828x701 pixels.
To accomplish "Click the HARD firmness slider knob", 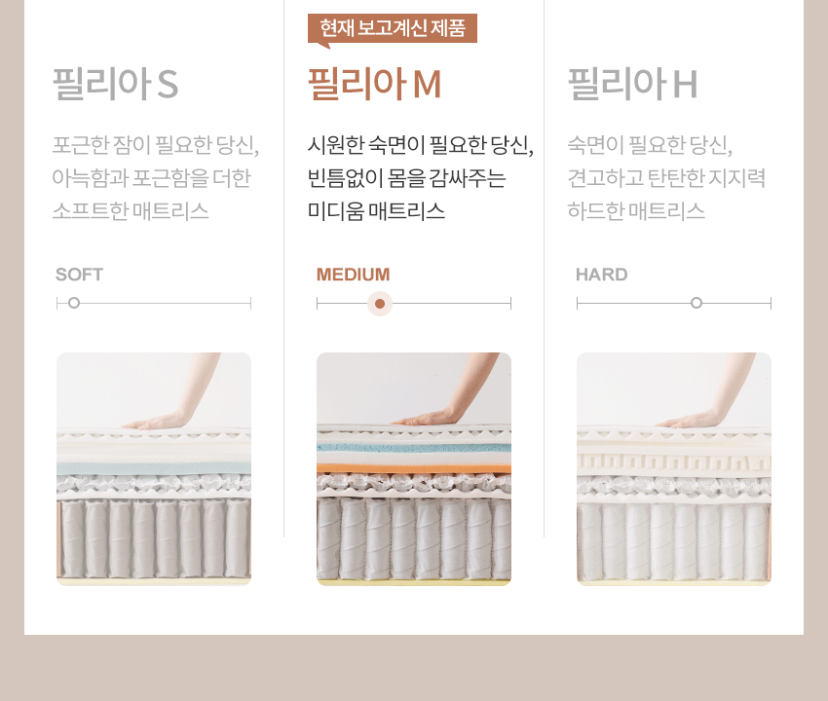I will (x=696, y=303).
